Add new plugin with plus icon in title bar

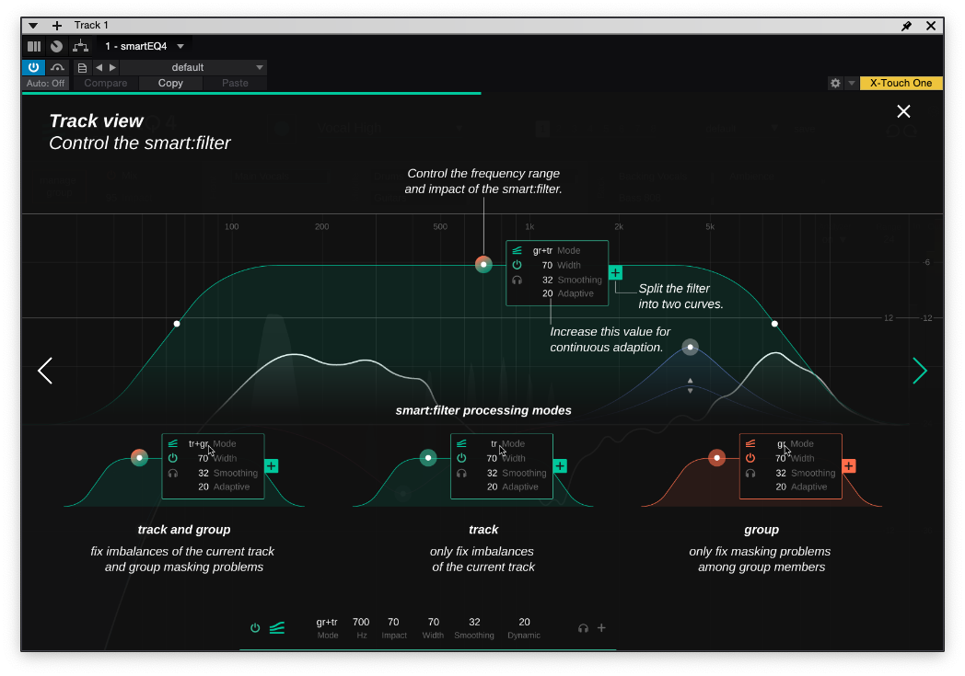[x=56, y=25]
